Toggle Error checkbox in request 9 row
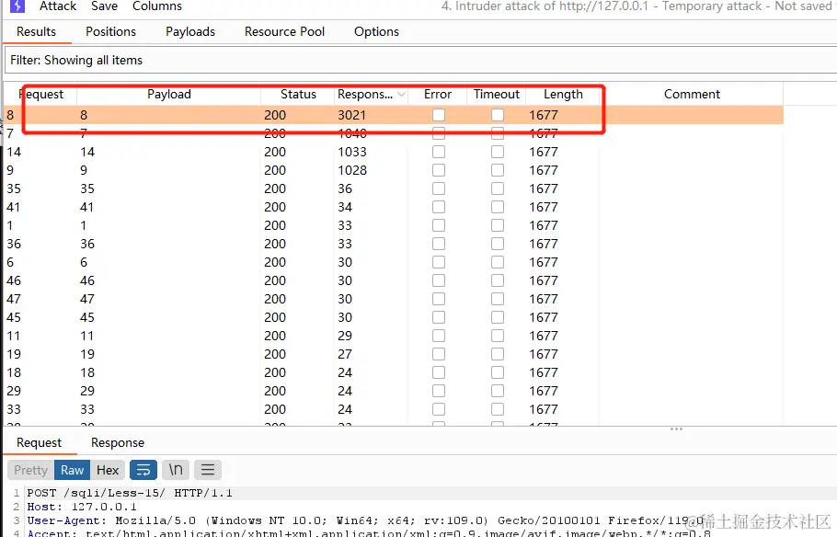 click(x=439, y=170)
